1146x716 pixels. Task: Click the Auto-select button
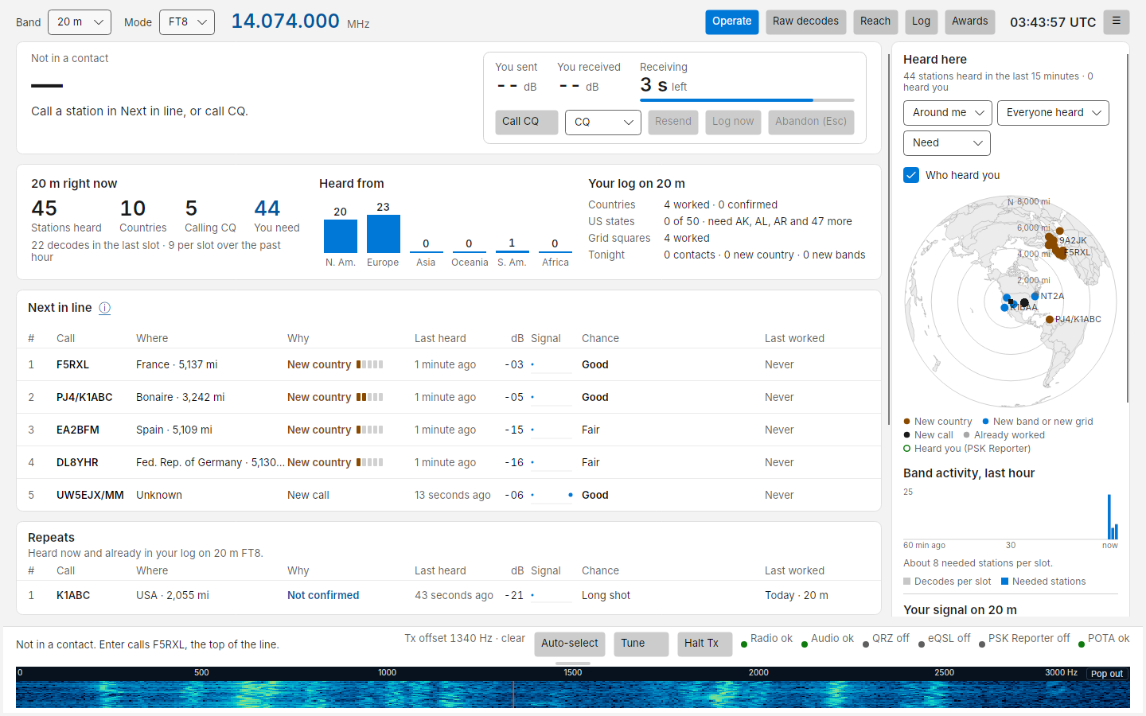(x=570, y=644)
